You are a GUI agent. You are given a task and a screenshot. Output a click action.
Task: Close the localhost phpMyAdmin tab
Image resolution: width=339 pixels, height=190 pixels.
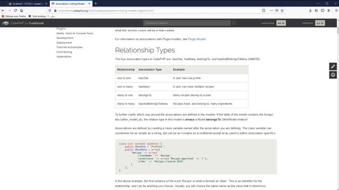46,4
